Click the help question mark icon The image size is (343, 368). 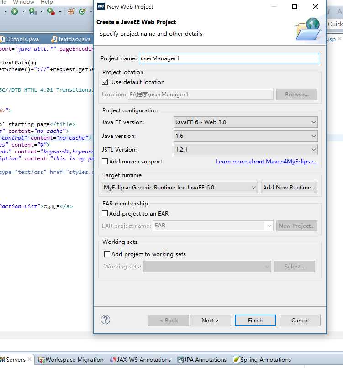pos(106,320)
